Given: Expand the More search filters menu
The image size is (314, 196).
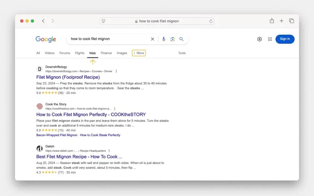Looking at the screenshot, I should pyautogui.click(x=139, y=53).
